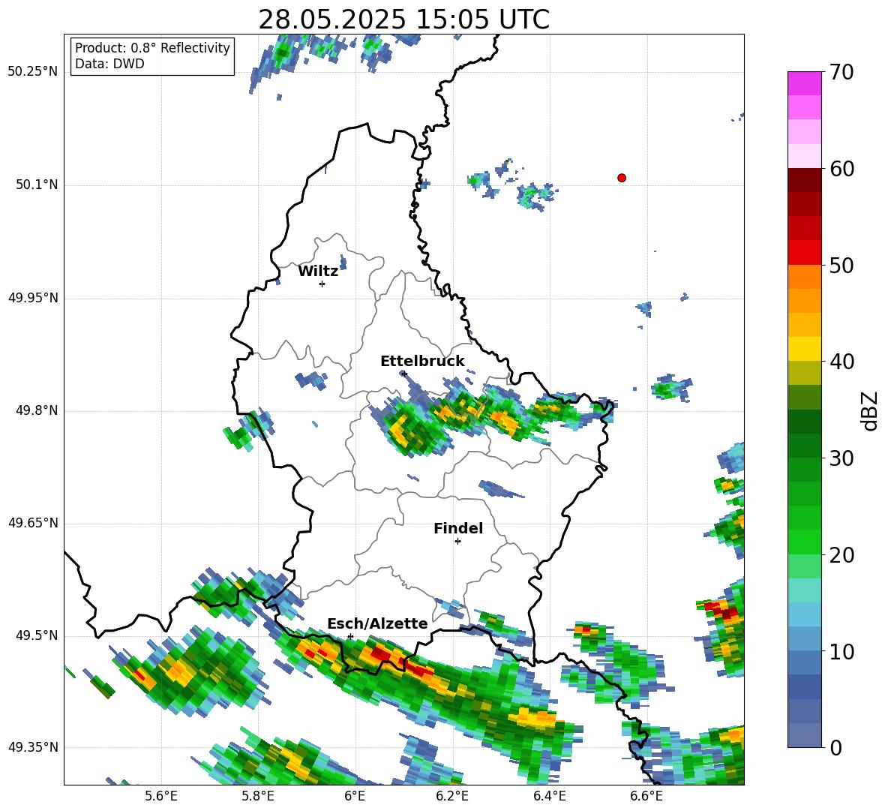Click the 5.8°E longitude label
888x811 pixels.
click(258, 796)
